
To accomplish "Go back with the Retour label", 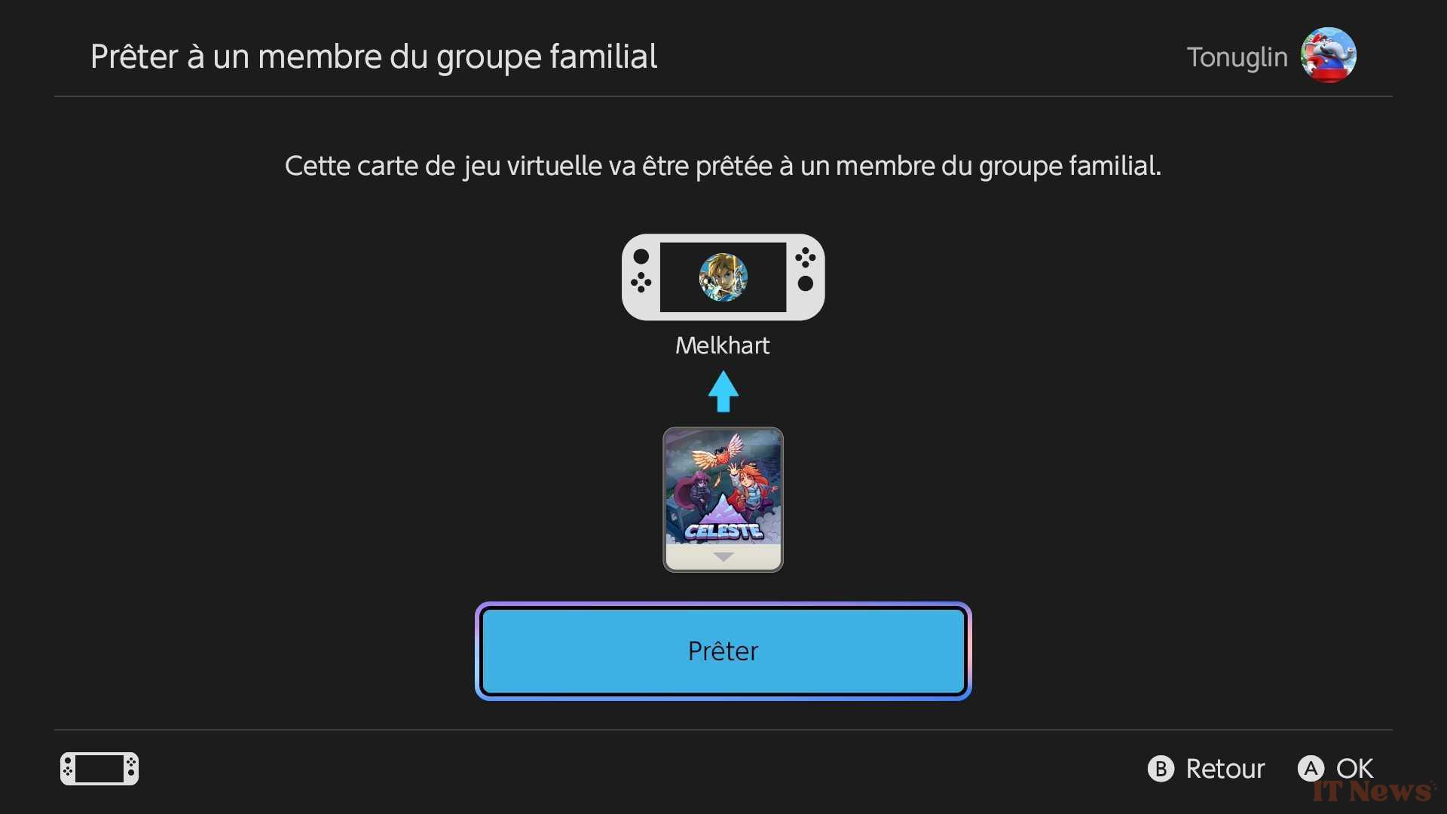I will 1225,769.
